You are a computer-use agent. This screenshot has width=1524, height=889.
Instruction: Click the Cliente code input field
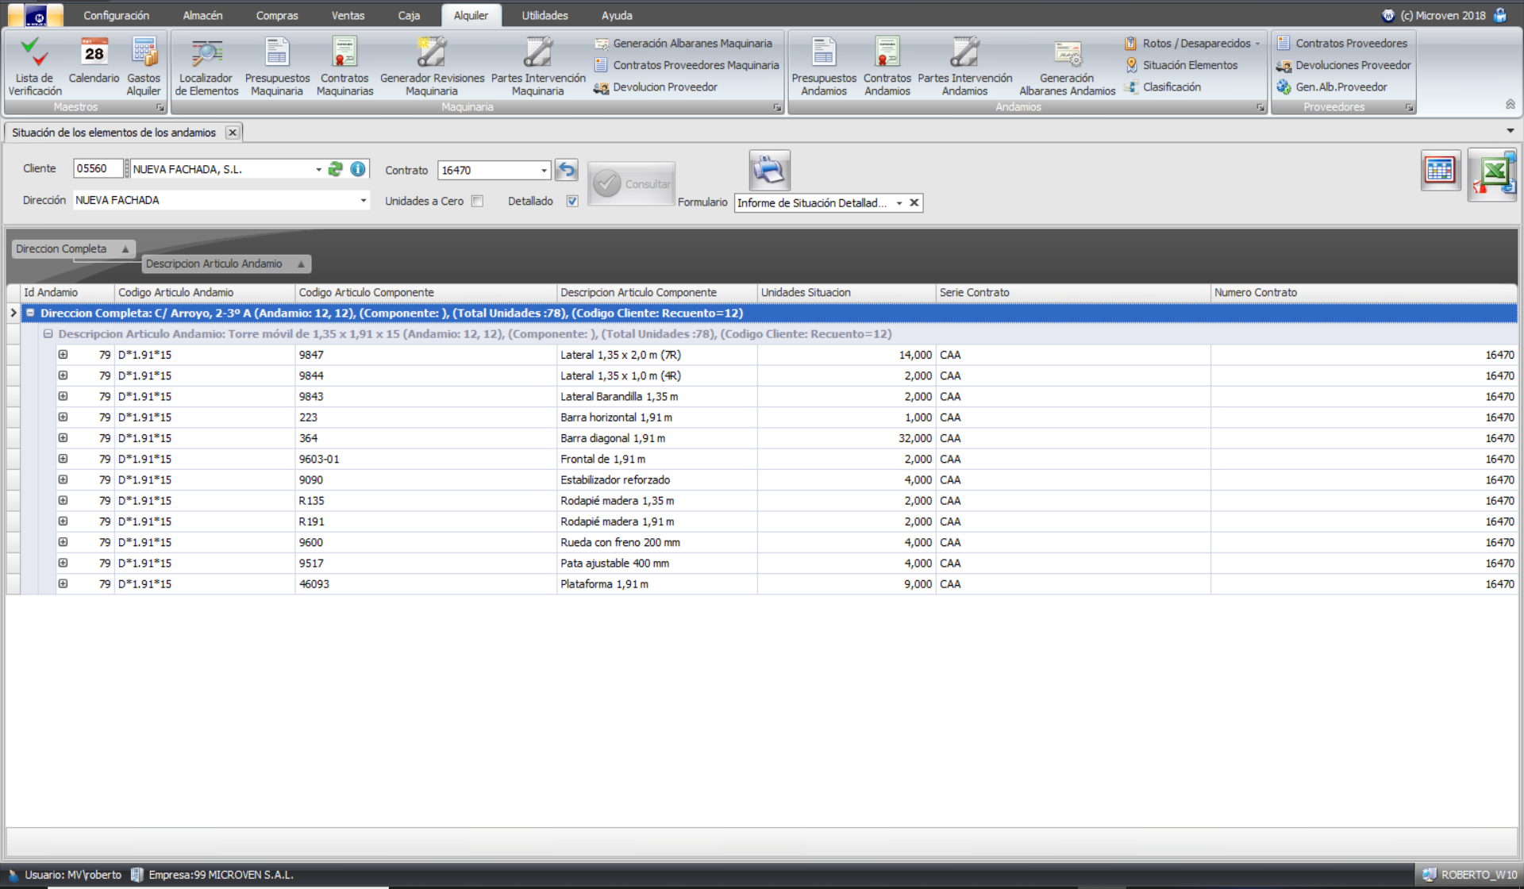(x=97, y=168)
